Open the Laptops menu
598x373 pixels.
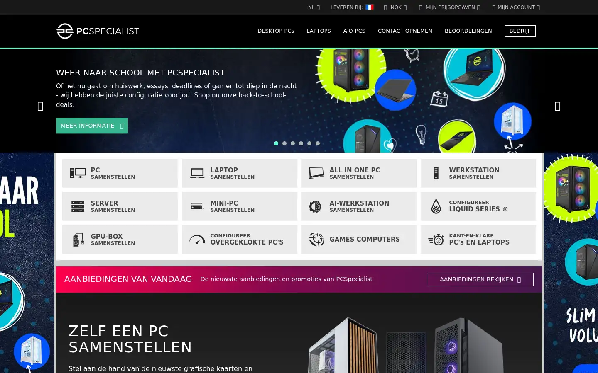(319, 31)
